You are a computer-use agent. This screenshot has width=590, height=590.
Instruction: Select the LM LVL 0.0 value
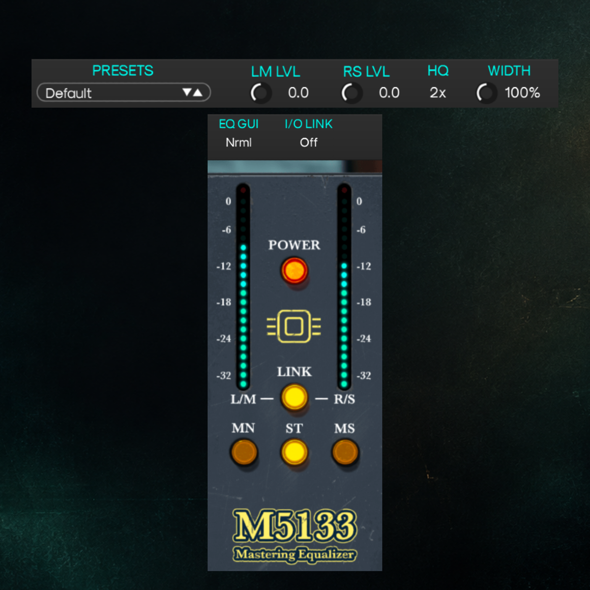298,92
